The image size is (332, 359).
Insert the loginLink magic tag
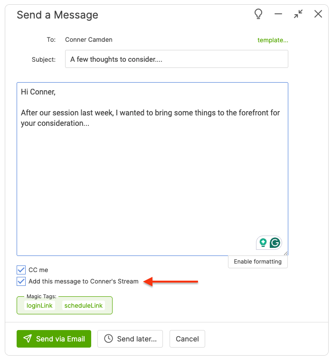coord(40,306)
